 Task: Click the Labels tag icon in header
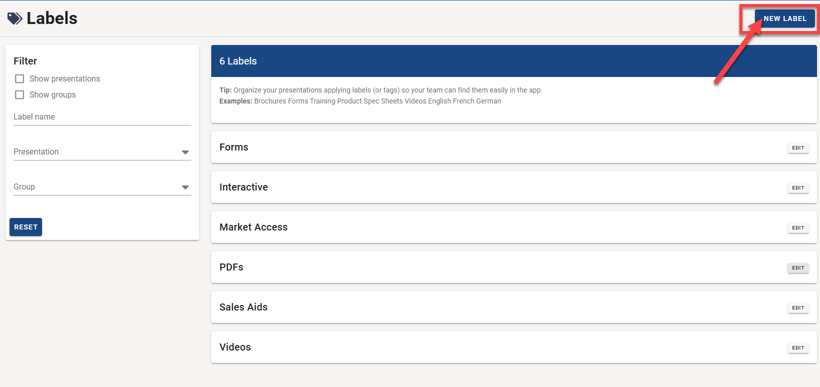click(x=15, y=18)
